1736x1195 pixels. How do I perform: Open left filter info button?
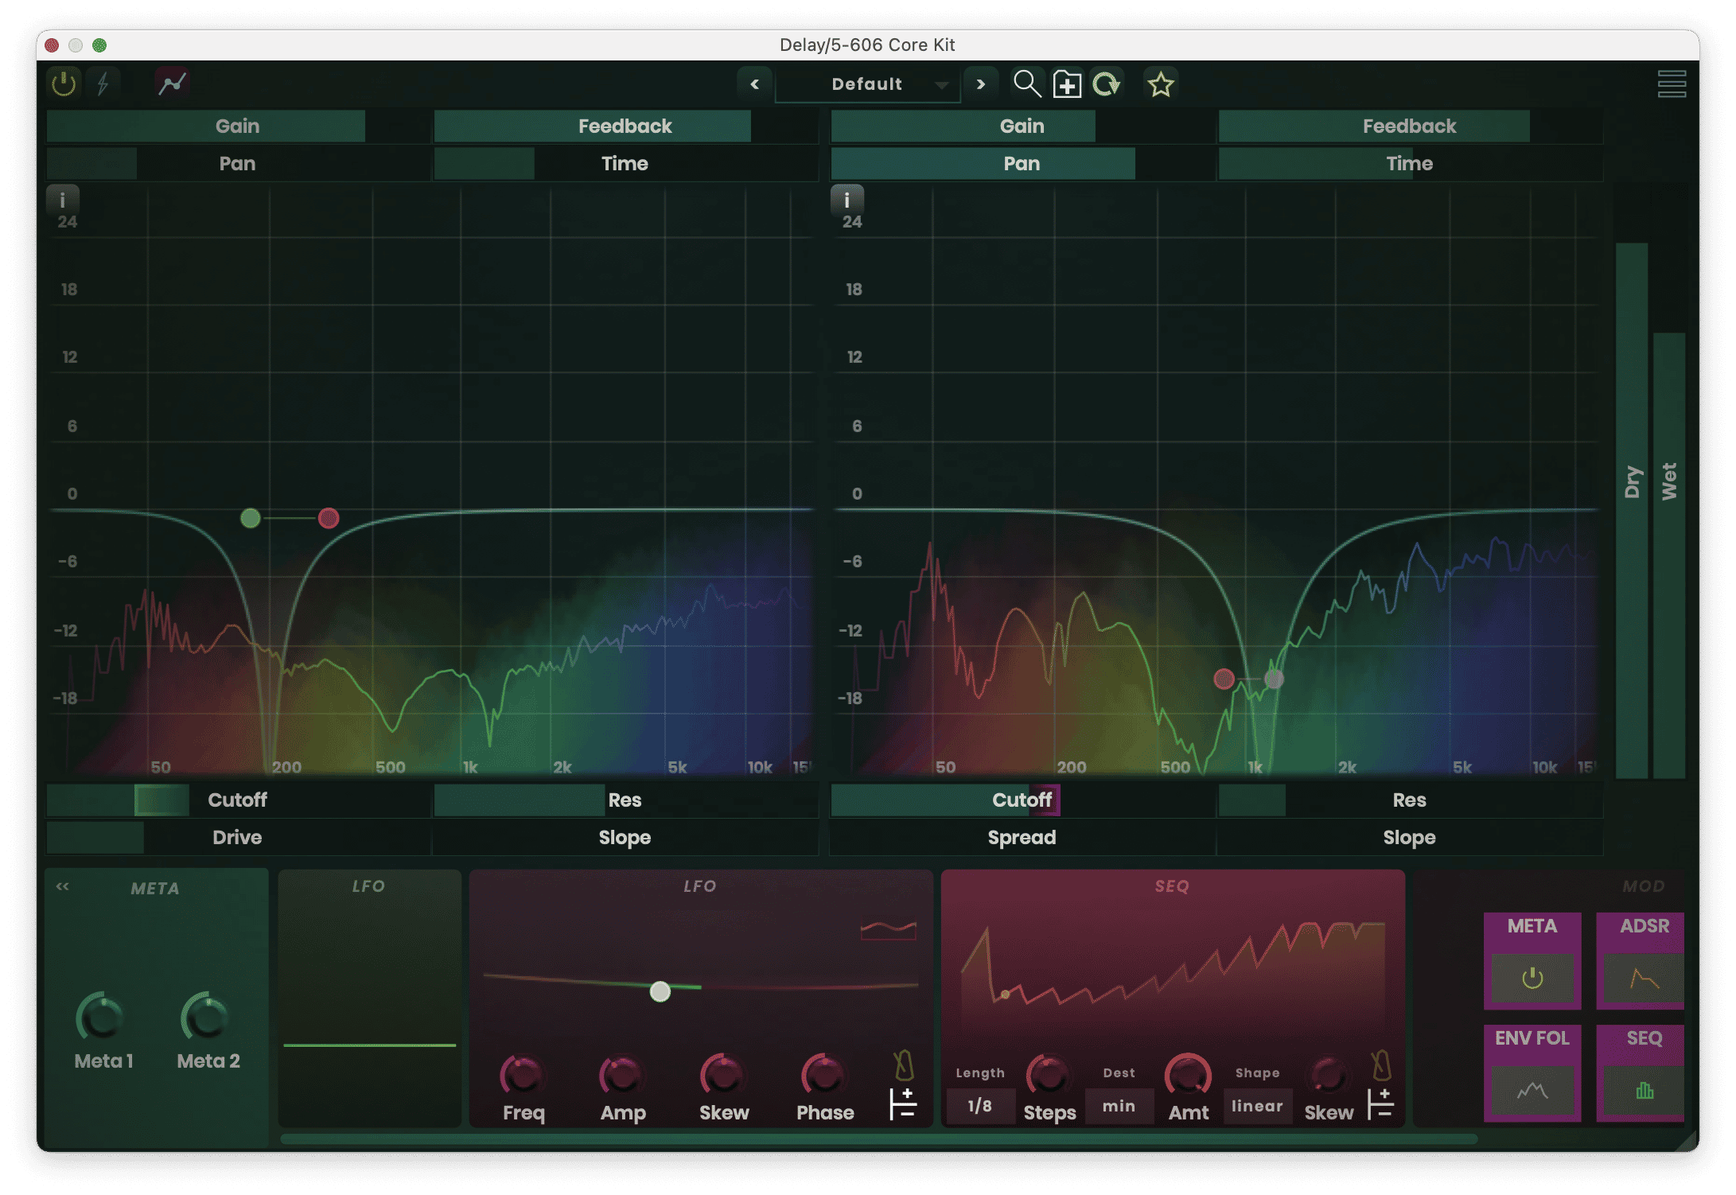(x=63, y=200)
